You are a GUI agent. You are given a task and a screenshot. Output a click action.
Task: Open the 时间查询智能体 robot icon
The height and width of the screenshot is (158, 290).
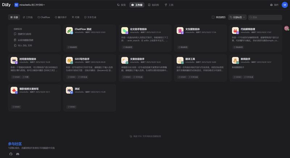[14, 60]
